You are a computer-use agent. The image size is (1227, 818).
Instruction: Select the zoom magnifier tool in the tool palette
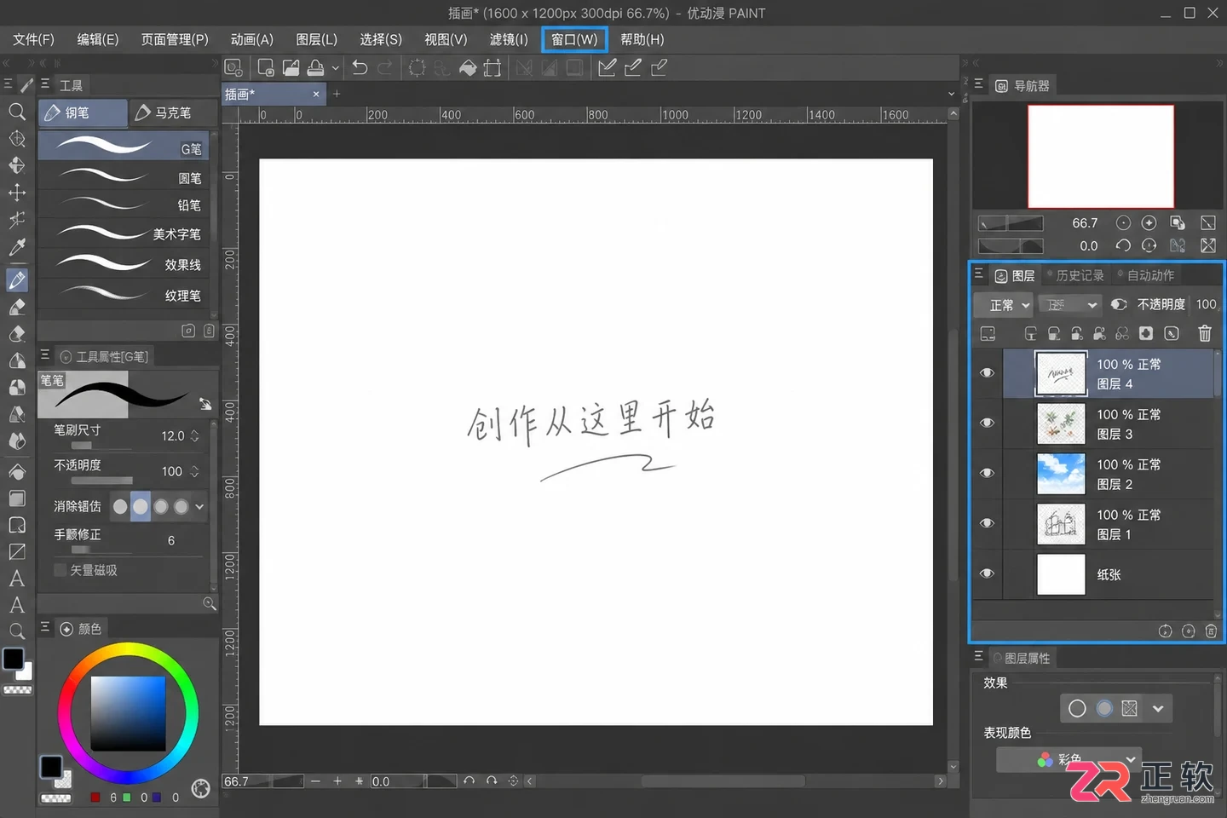click(16, 112)
